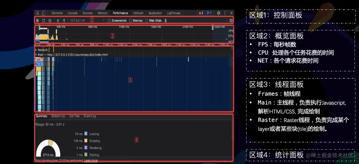This screenshot has width=359, height=164.
Task: Open Performance capture settings gear
Action: coord(231,21)
